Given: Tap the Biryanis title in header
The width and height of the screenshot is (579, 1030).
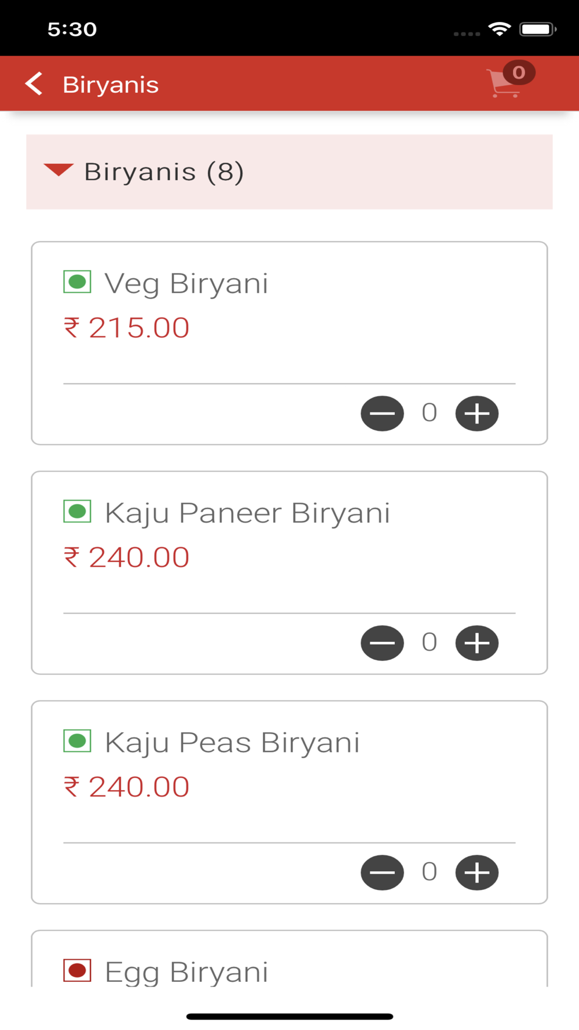Looking at the screenshot, I should [111, 85].
